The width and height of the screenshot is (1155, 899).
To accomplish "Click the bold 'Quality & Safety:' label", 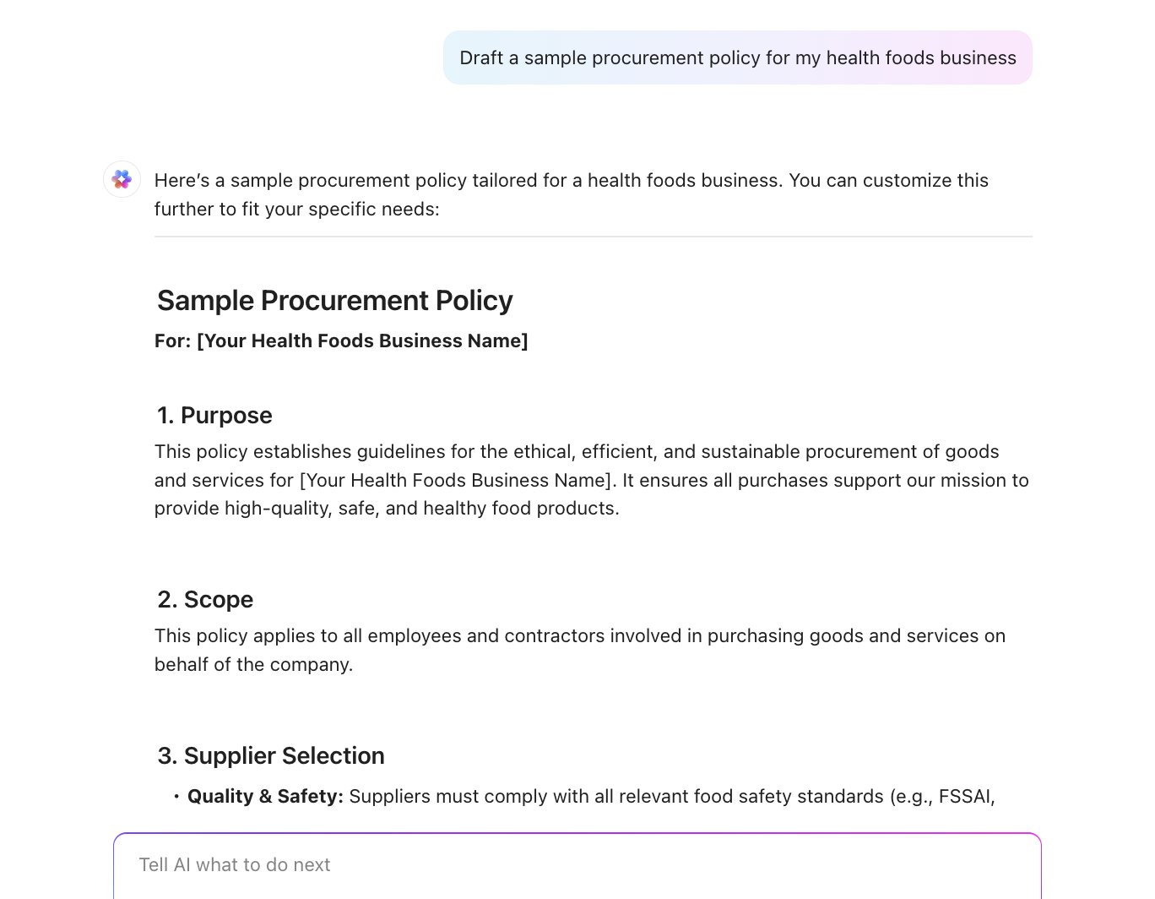I will [265, 796].
